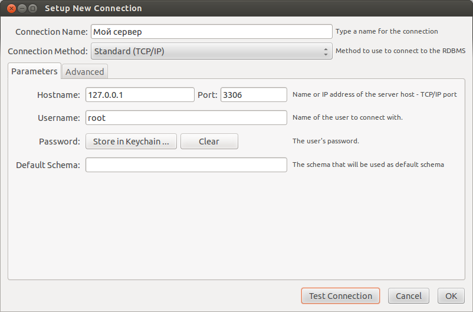The image size is (473, 312).
Task: Switch to the Advanced tab
Action: [x=85, y=72]
